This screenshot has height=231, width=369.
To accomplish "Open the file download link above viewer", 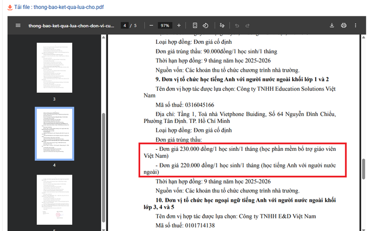I will pyautogui.click(x=59, y=7).
